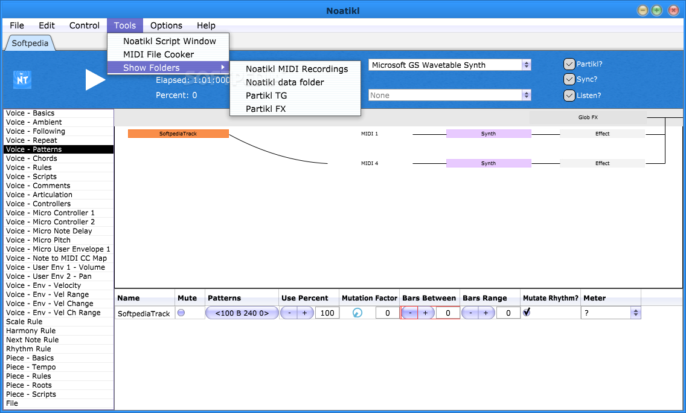
Task: Close the Tools menu
Action: coord(125,25)
